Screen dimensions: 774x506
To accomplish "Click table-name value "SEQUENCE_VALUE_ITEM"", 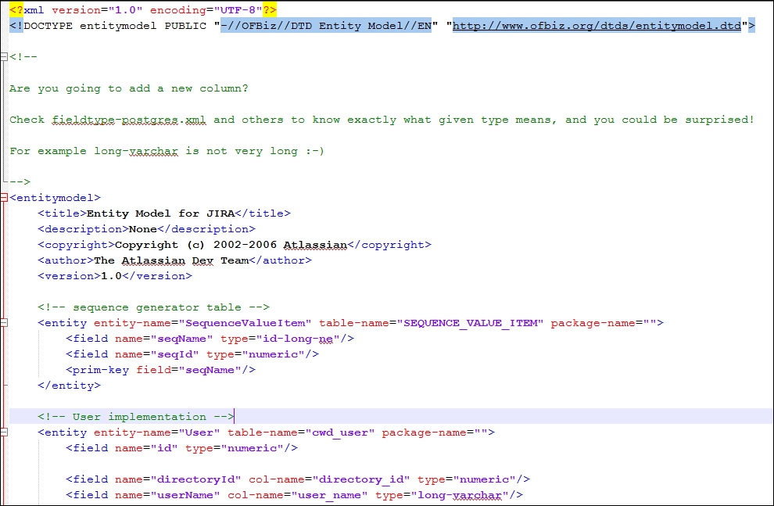I will point(471,323).
